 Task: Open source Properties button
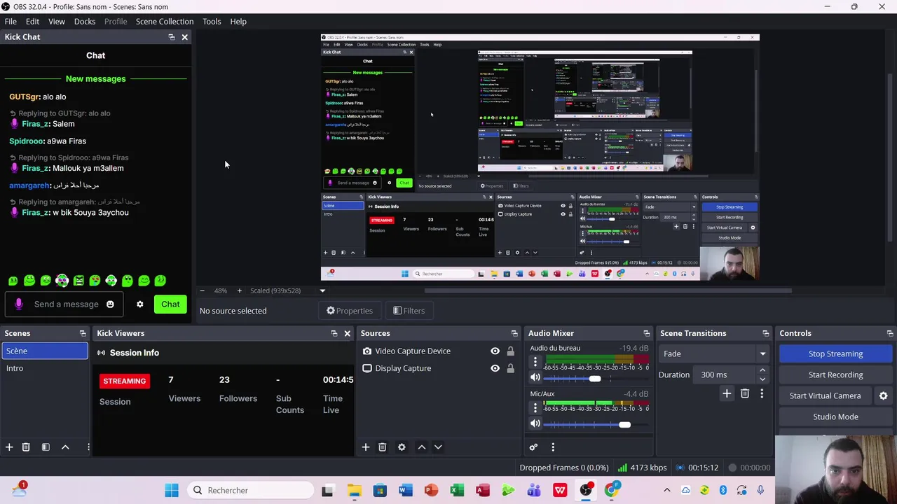[350, 311]
